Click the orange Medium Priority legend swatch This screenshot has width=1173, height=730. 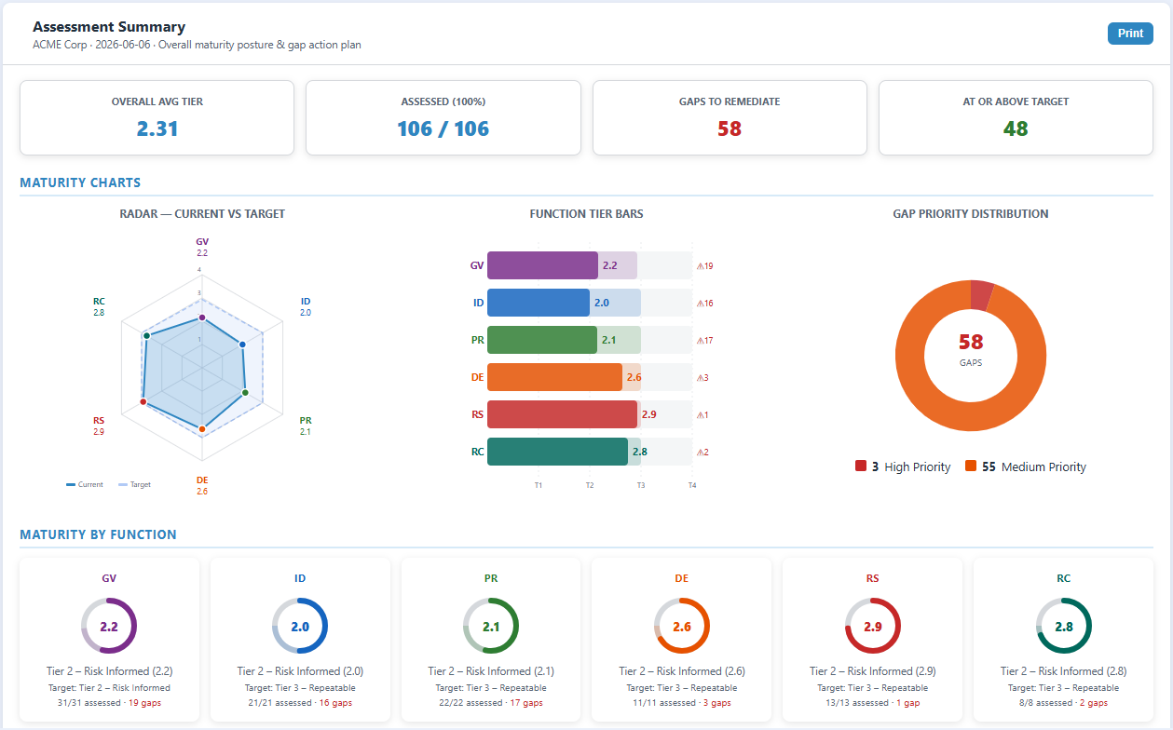pos(971,466)
